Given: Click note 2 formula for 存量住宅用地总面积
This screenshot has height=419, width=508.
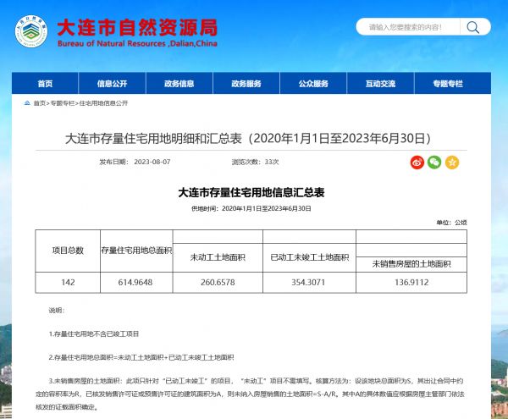Looking at the screenshot, I should [x=141, y=357].
